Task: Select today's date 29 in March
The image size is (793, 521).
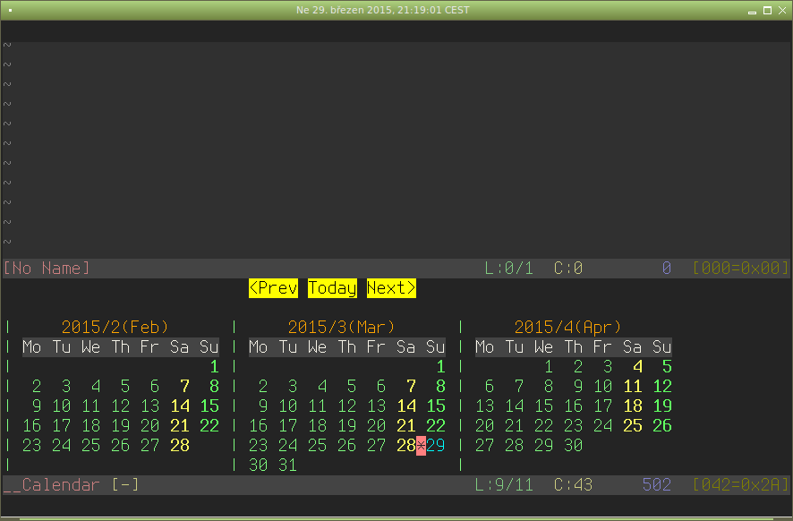Action: tap(436, 446)
